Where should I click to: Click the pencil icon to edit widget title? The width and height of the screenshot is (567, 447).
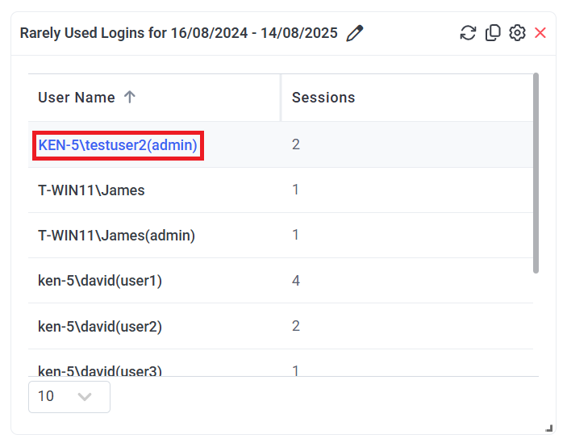coord(354,33)
